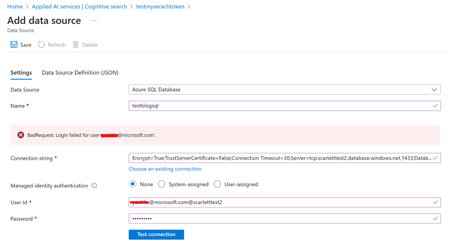Viewport: 450px width, 243px height.
Task: Open Applied AI services | Cognitive search breadcrumb
Action: click(79, 7)
